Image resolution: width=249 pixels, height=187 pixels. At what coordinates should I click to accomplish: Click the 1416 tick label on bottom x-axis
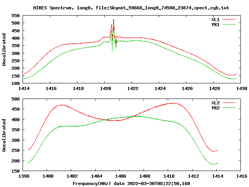point(242,176)
